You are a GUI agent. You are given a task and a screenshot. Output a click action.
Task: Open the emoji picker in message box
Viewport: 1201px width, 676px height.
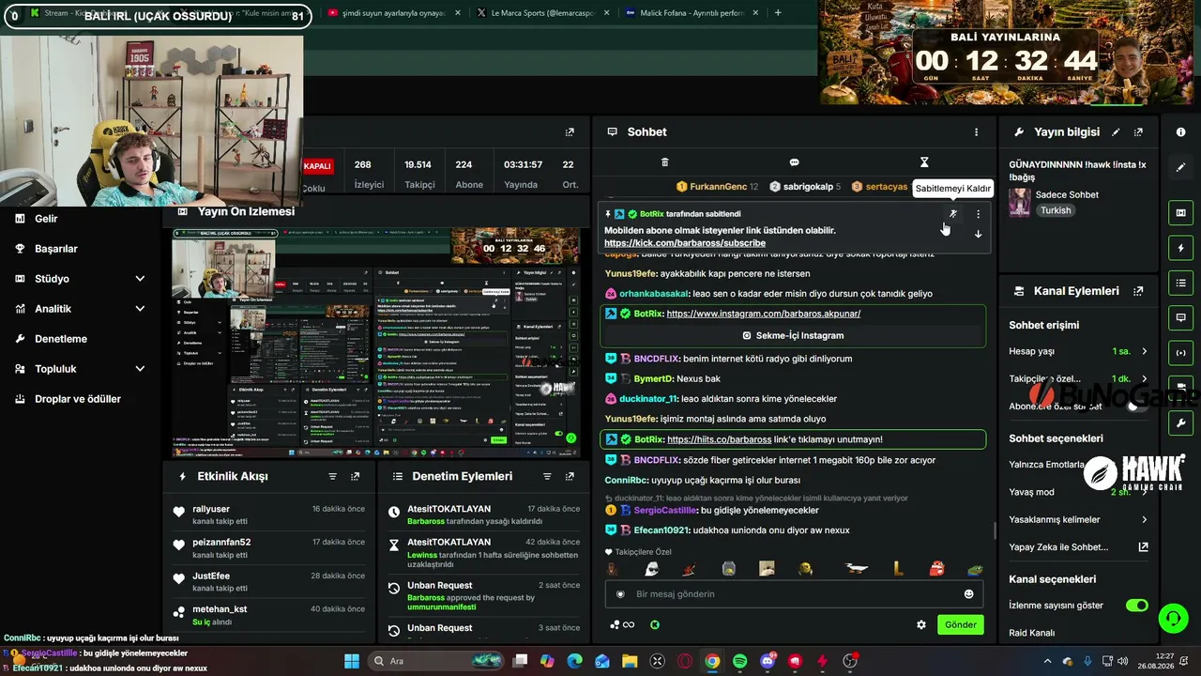(x=968, y=593)
